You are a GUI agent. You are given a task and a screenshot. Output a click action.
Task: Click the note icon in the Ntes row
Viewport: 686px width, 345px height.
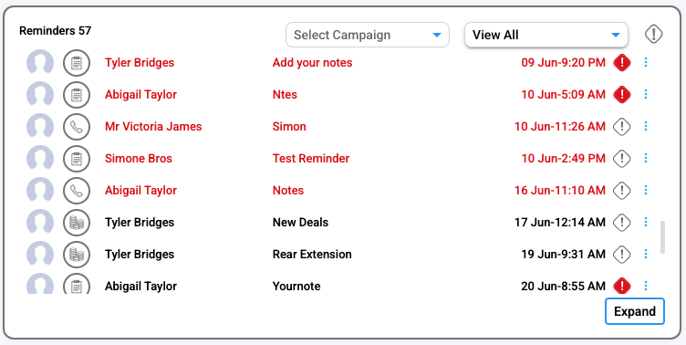point(77,95)
